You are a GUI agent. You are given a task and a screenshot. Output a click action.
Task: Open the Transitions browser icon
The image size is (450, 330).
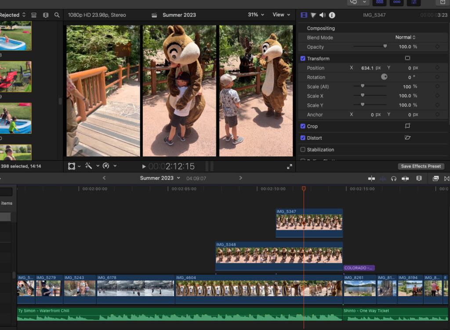447,178
